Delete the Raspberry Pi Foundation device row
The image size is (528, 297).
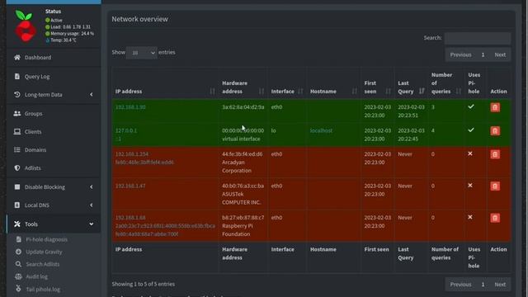pyautogui.click(x=495, y=218)
